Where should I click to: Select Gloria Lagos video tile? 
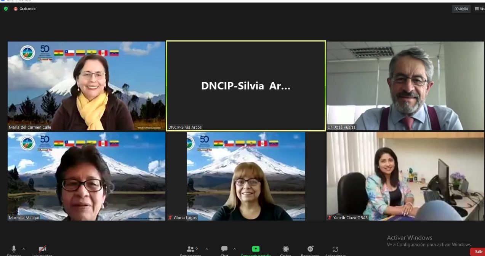pyautogui.click(x=246, y=176)
